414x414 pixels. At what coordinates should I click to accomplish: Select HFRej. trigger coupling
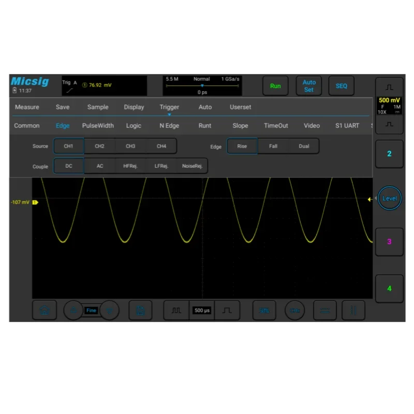(x=130, y=166)
